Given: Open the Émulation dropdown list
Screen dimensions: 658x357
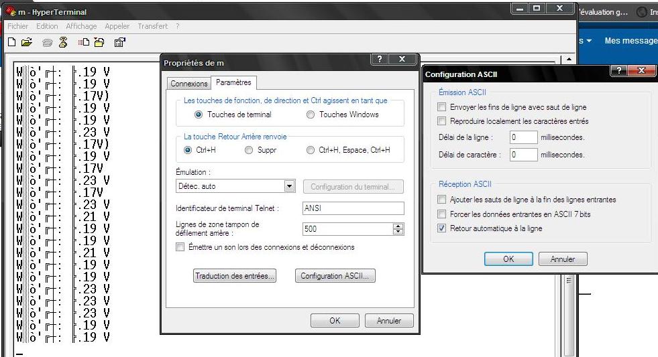Looking at the screenshot, I should click(x=290, y=186).
